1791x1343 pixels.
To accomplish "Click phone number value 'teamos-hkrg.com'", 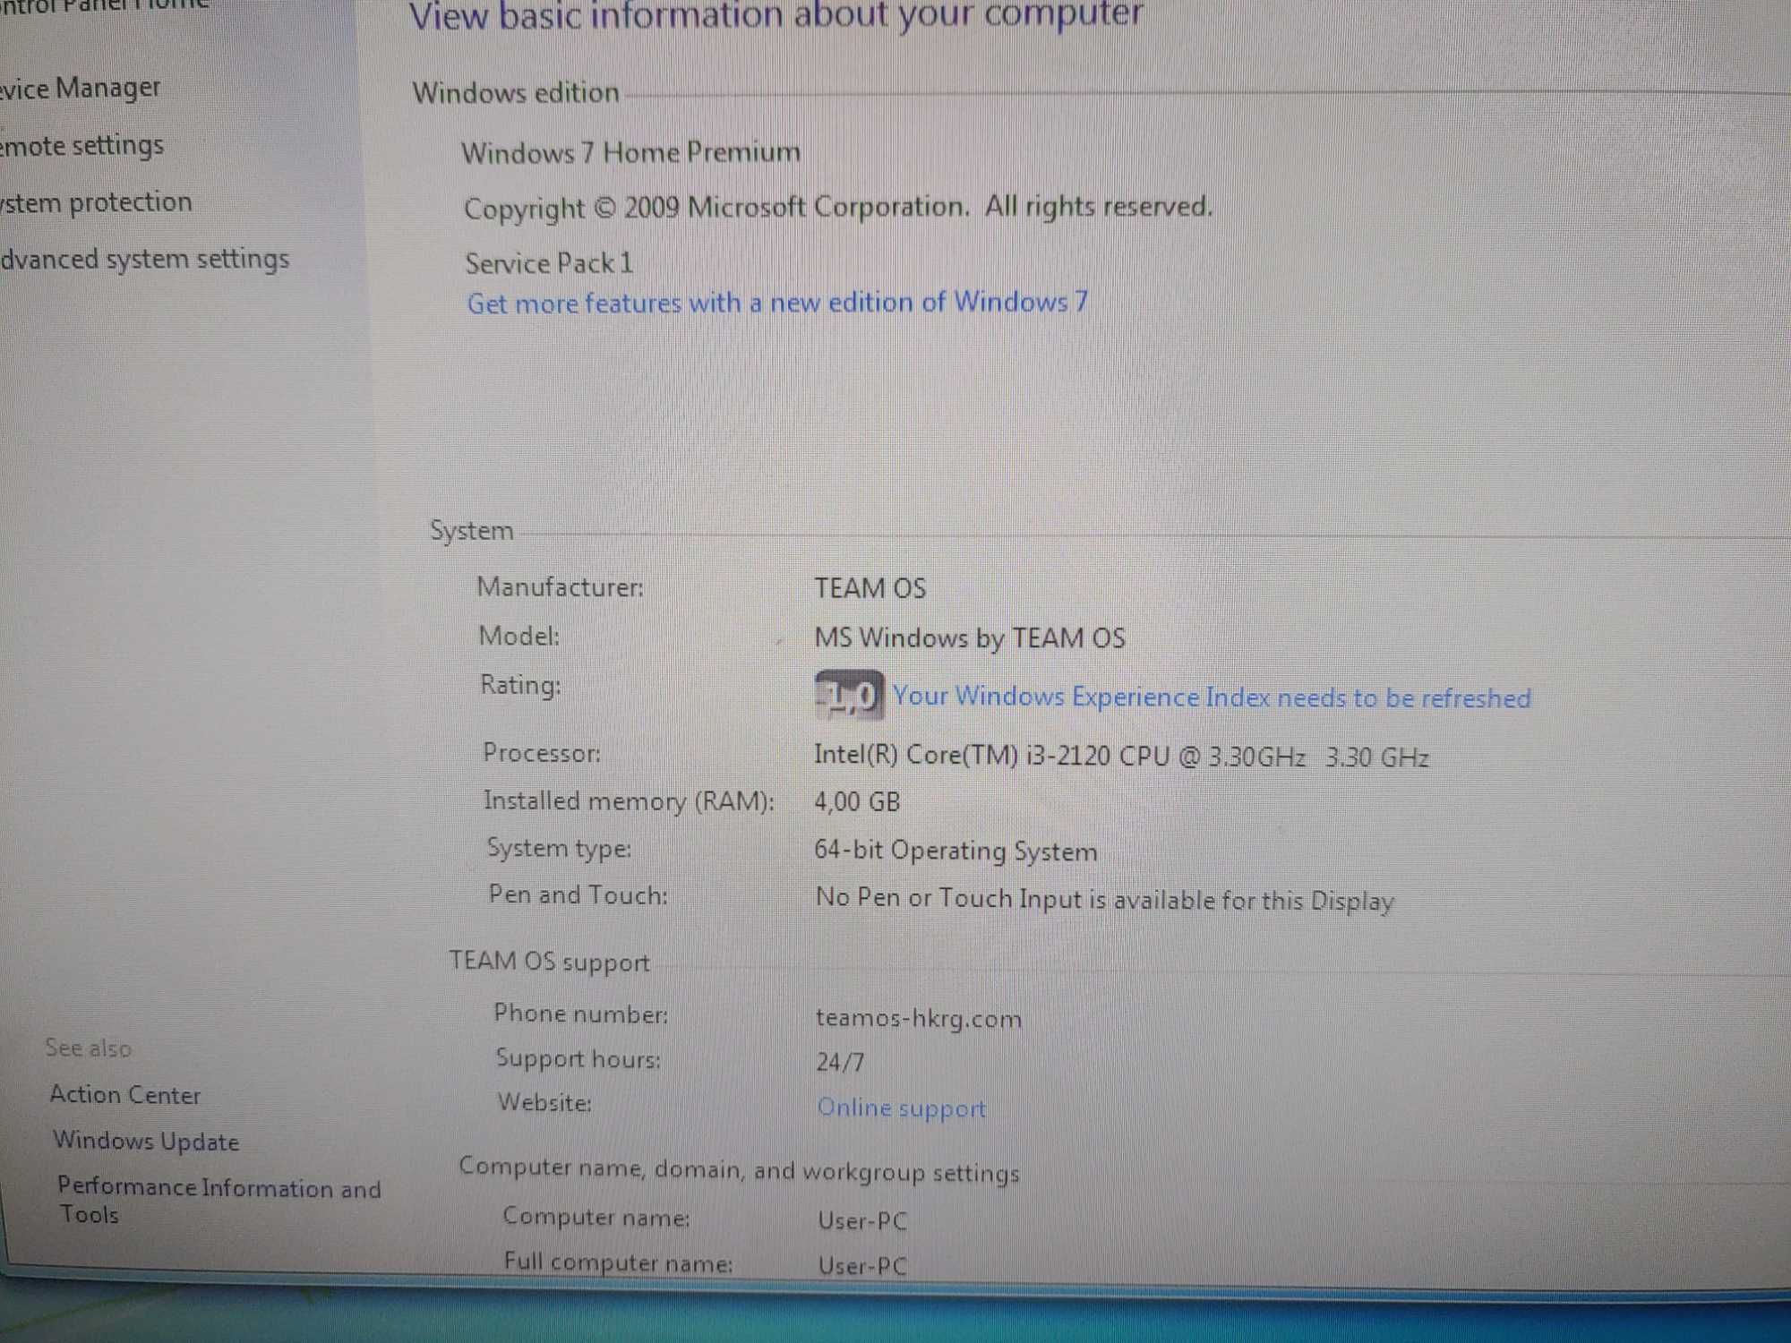I will pos(919,1018).
